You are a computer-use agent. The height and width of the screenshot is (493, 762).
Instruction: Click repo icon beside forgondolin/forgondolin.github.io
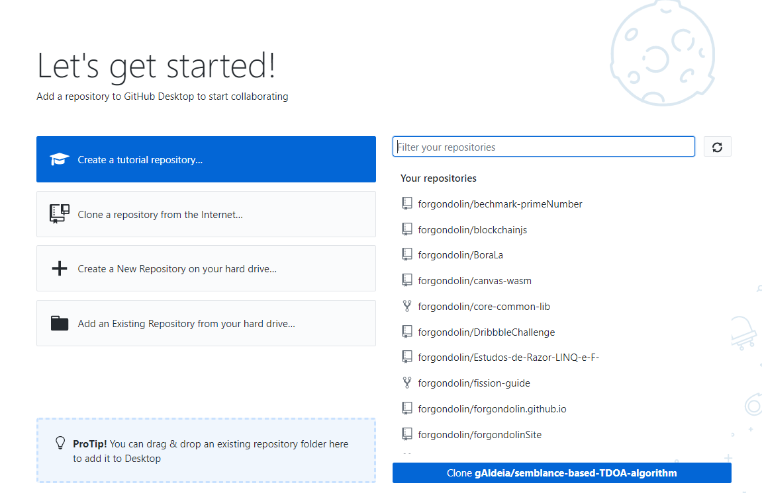tap(407, 408)
